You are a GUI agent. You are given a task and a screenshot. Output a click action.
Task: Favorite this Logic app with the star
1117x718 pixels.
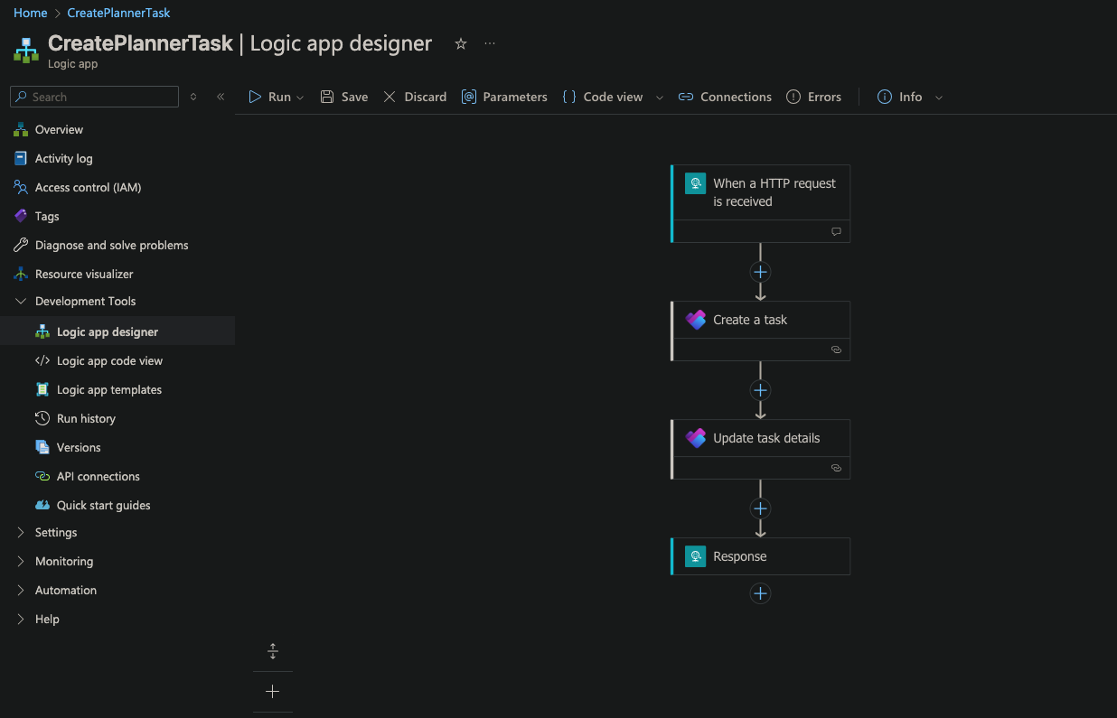(x=461, y=43)
